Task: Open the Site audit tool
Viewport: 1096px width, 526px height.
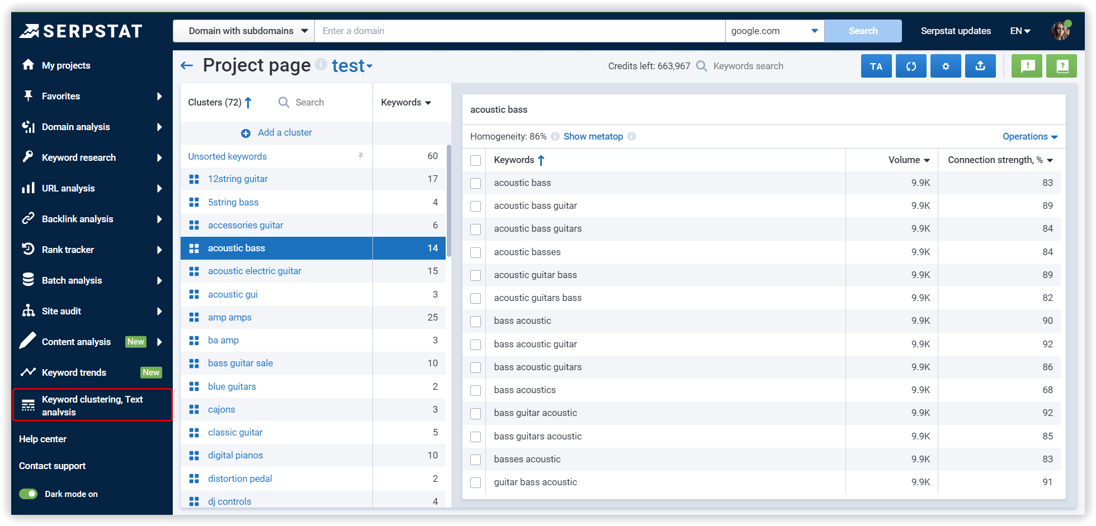Action: [x=62, y=310]
